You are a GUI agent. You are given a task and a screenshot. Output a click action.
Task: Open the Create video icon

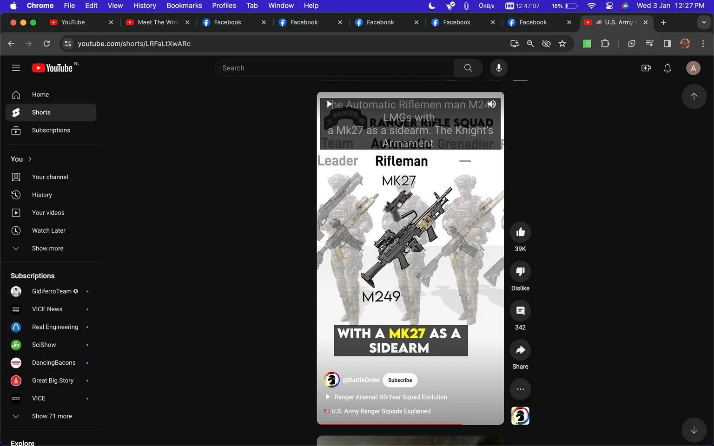[x=646, y=68]
